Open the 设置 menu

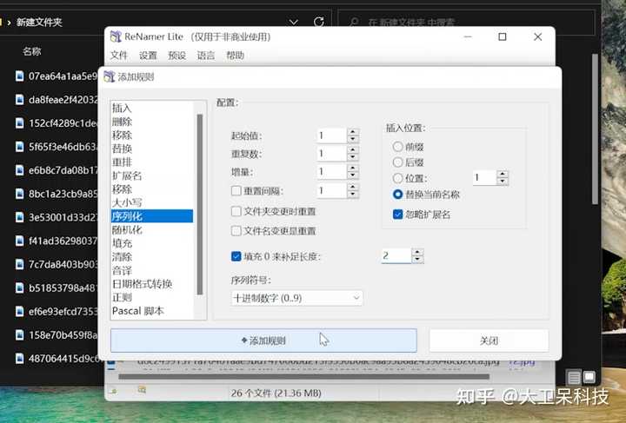coord(148,55)
